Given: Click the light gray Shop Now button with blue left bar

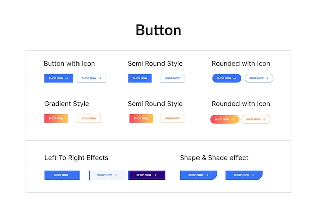Looking at the screenshot, I should pos(107,175).
